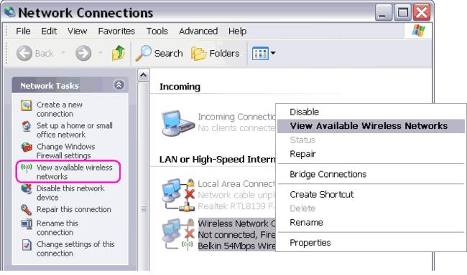This screenshot has width=467, height=275.
Task: Open the Views icon dropdown
Action: (264, 54)
